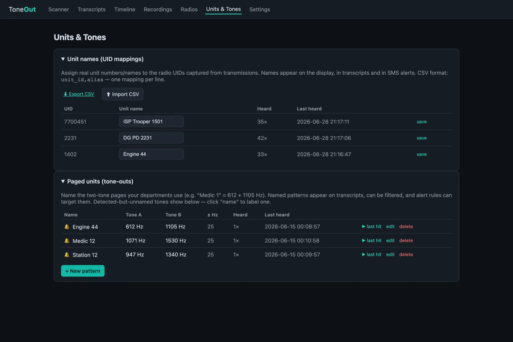Select the UID 7700451 cell
Image resolution: width=513 pixels, height=342 pixels.
click(x=75, y=122)
